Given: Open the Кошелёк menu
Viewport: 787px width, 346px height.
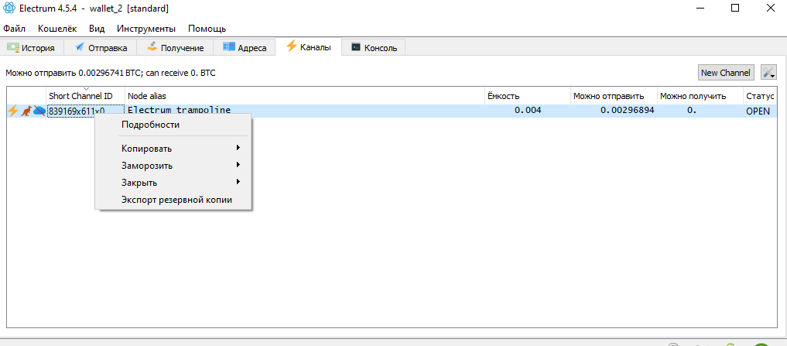Looking at the screenshot, I should pos(57,29).
